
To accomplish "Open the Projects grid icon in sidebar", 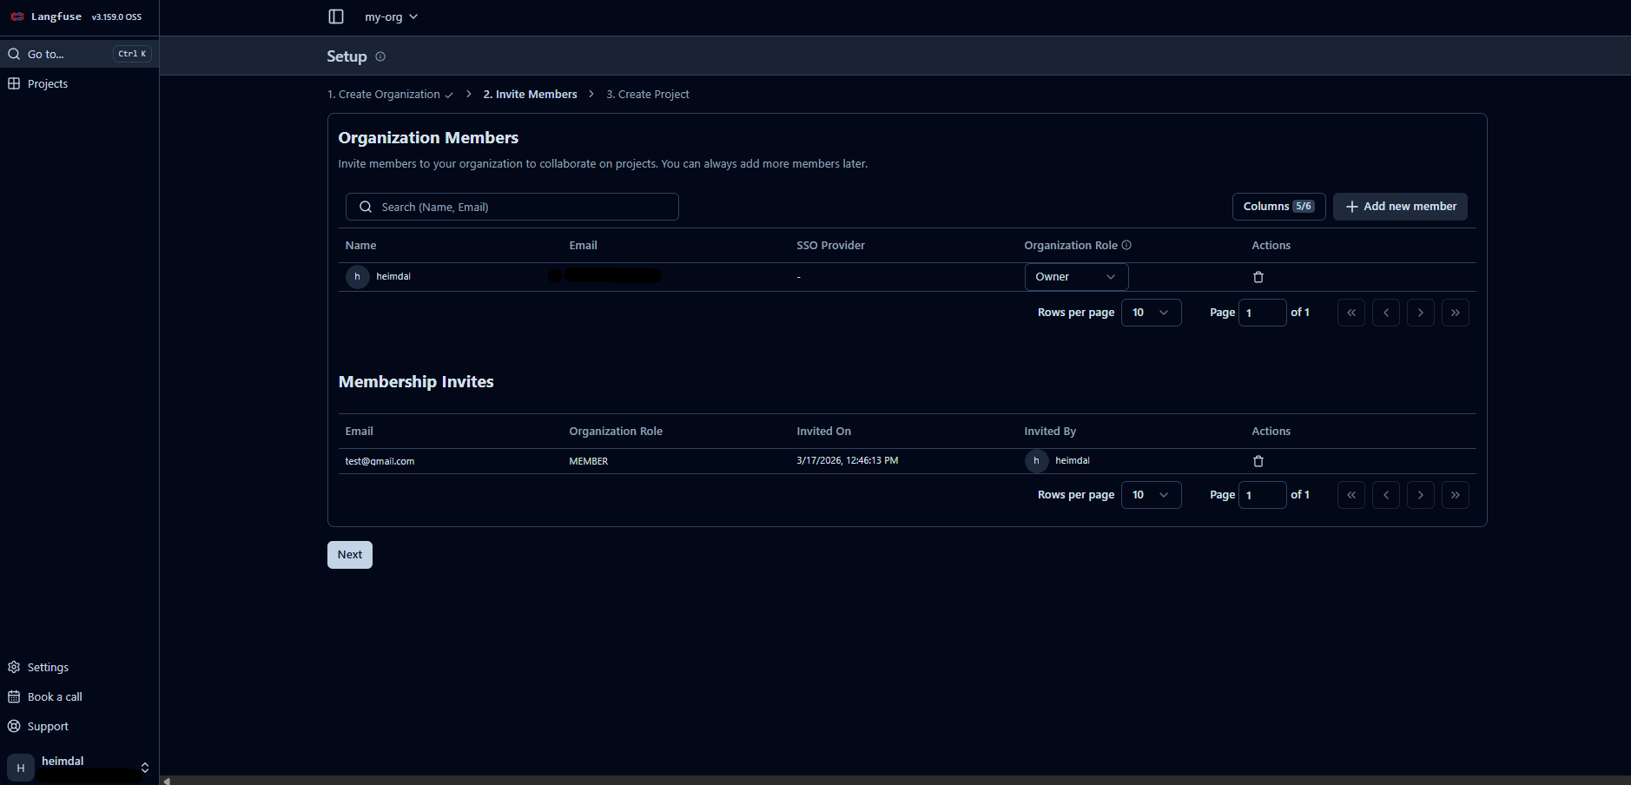I will pyautogui.click(x=14, y=82).
